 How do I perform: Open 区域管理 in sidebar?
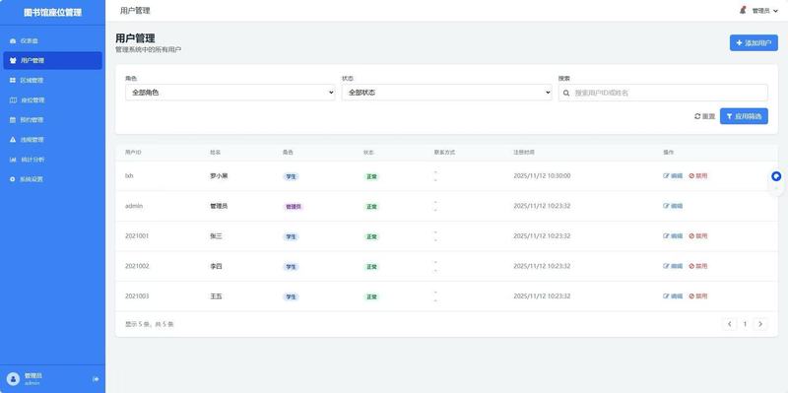click(x=52, y=81)
